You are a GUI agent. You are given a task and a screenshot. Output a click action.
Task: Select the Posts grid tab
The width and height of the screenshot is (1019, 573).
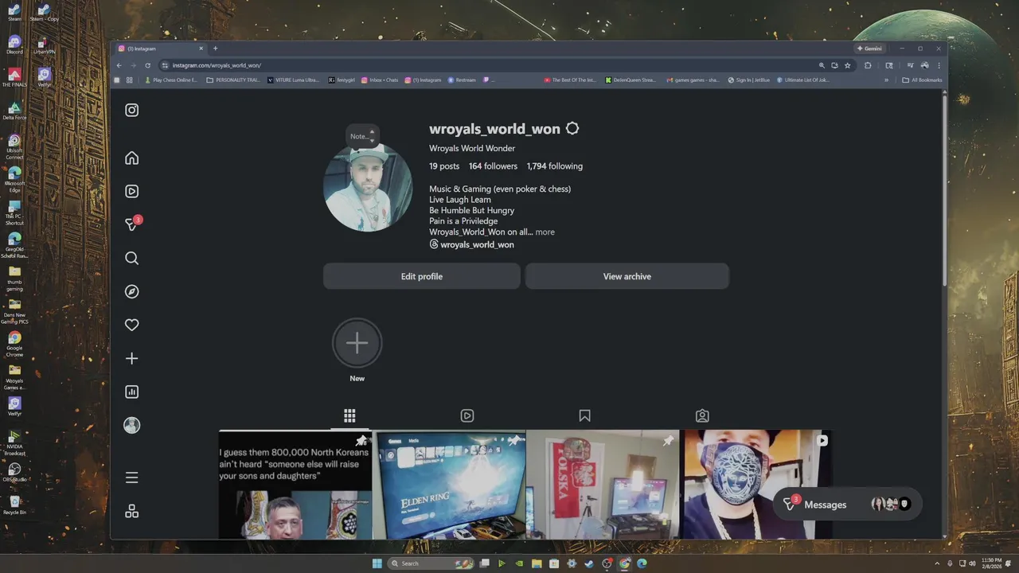pos(349,415)
